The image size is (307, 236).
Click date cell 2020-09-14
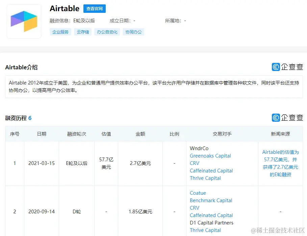42,212
